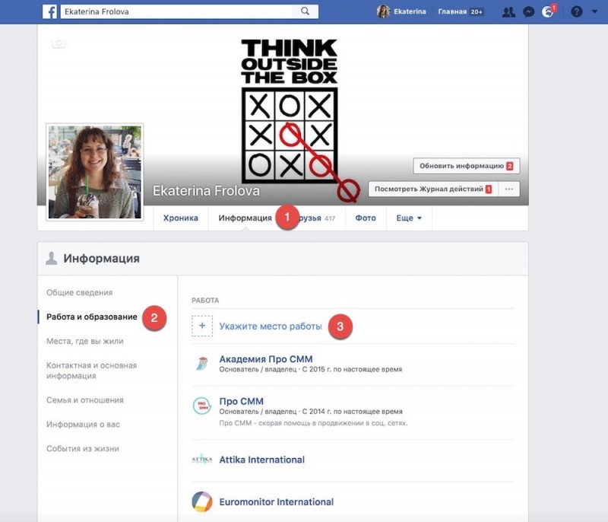Screen dimensions: 608x522
Task: Switch to the 'Хроника' tab
Action: tap(181, 218)
